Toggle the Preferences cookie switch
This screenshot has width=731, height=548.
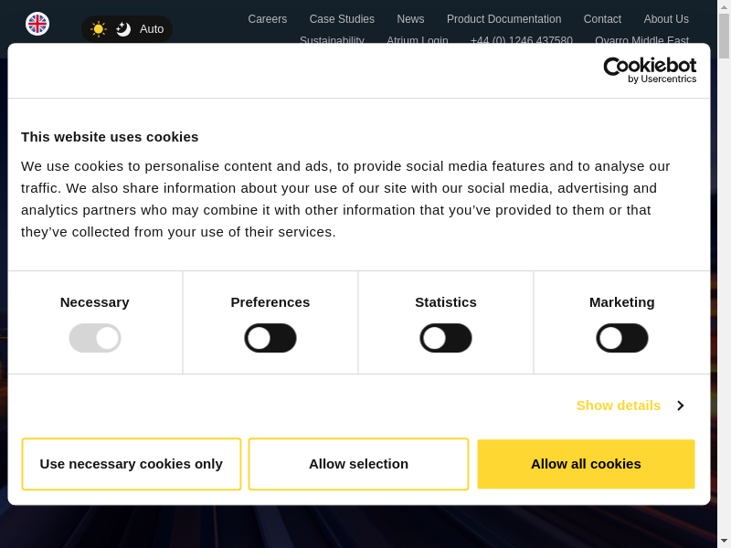click(x=270, y=338)
